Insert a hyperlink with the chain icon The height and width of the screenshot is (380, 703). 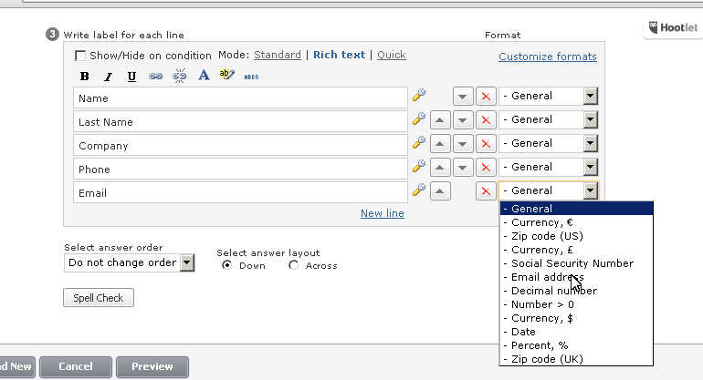pyautogui.click(x=155, y=76)
